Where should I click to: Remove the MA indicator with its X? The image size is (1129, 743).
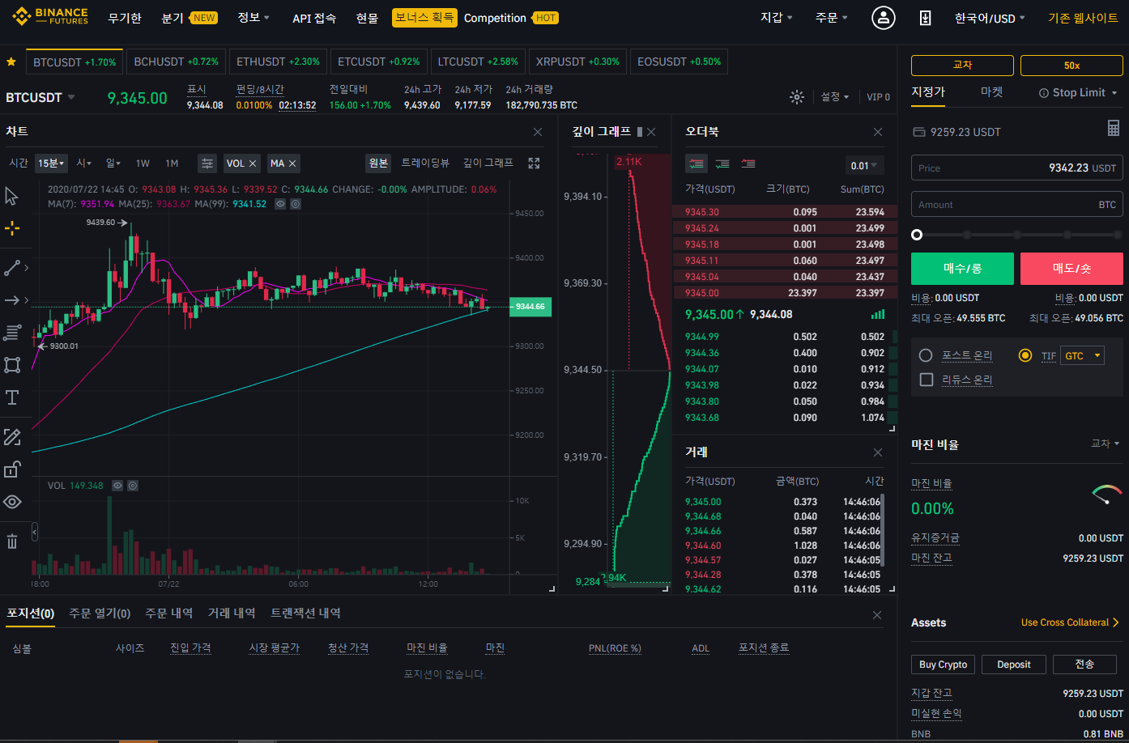292,163
